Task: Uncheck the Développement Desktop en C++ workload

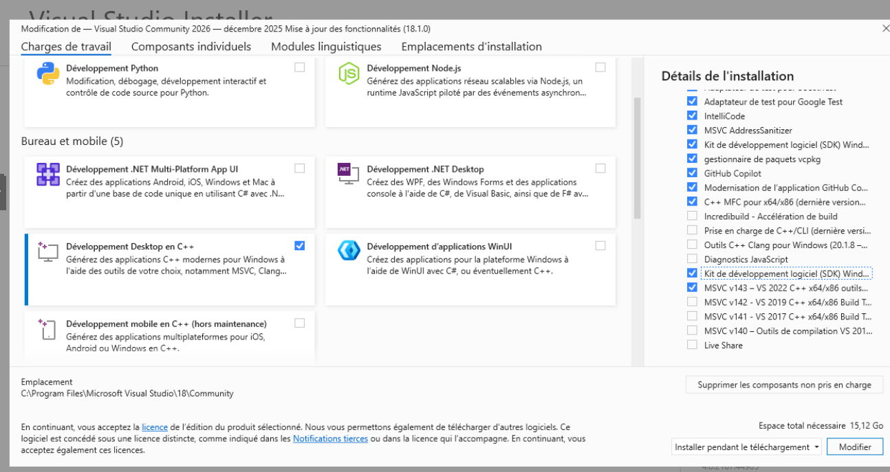Action: pos(299,245)
